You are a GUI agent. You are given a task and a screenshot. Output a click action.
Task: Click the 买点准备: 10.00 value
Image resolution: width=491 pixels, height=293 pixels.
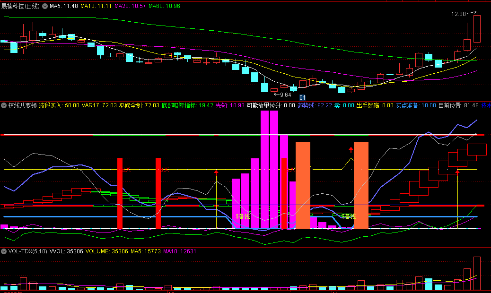pos(416,105)
